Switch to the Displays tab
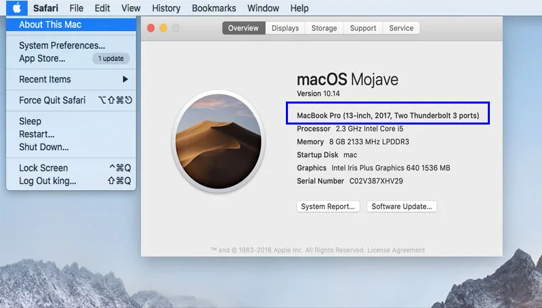542x308 pixels. (285, 28)
